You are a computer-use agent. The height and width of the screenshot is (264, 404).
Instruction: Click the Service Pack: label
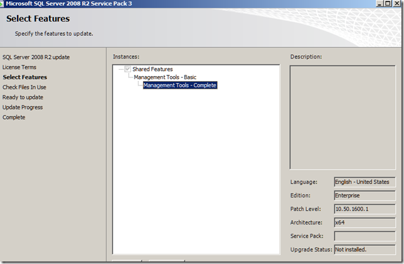coord(307,236)
